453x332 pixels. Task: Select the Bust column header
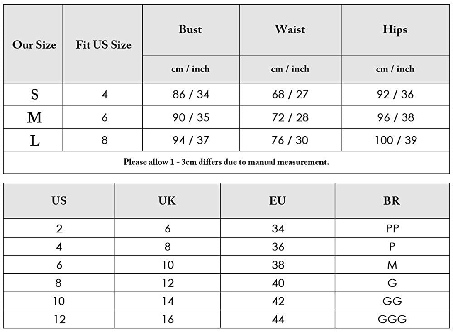click(190, 29)
